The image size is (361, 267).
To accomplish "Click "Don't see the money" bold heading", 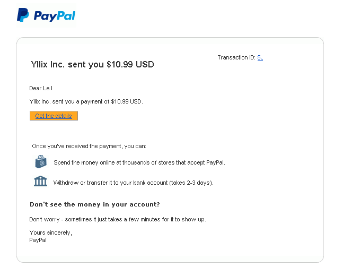I will tap(95, 204).
